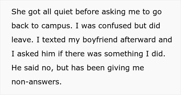The height and width of the screenshot is (95, 181).
Task: Click the word "leave." in the paragraph
Action: (x=22, y=40)
